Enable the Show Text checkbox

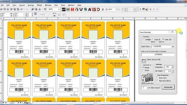(x=157, y=78)
